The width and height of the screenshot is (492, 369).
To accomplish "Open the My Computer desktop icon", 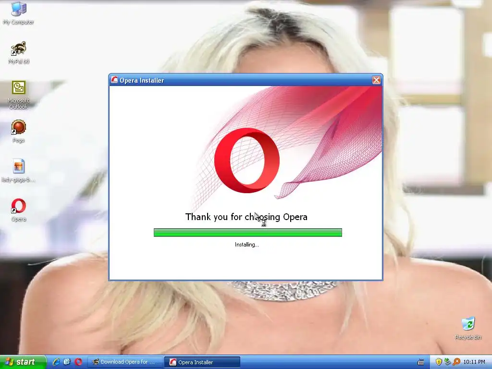I will click(x=18, y=13).
